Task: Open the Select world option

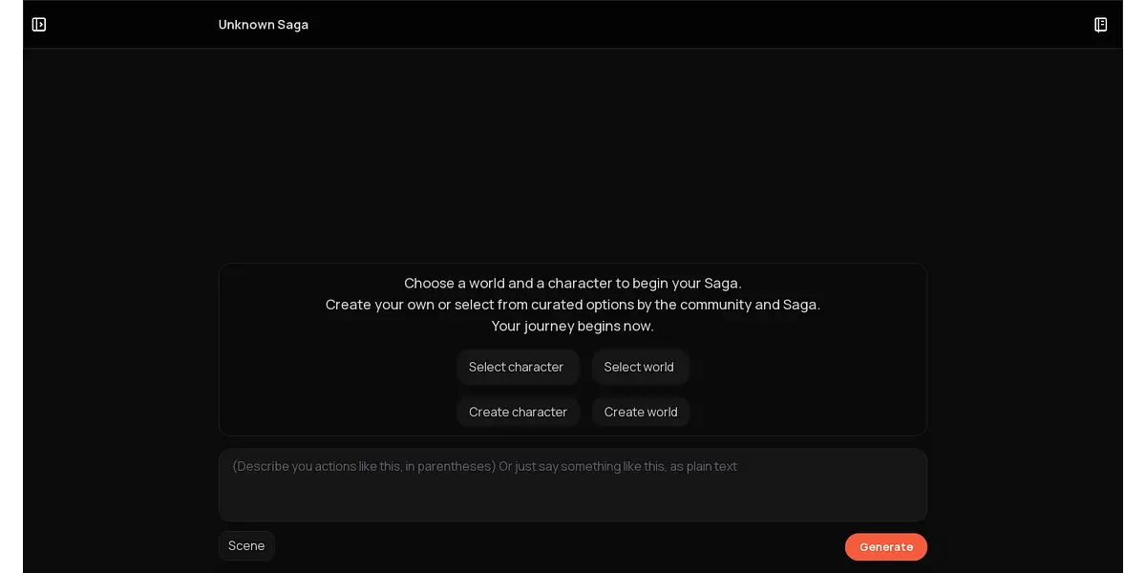Action: tap(639, 367)
